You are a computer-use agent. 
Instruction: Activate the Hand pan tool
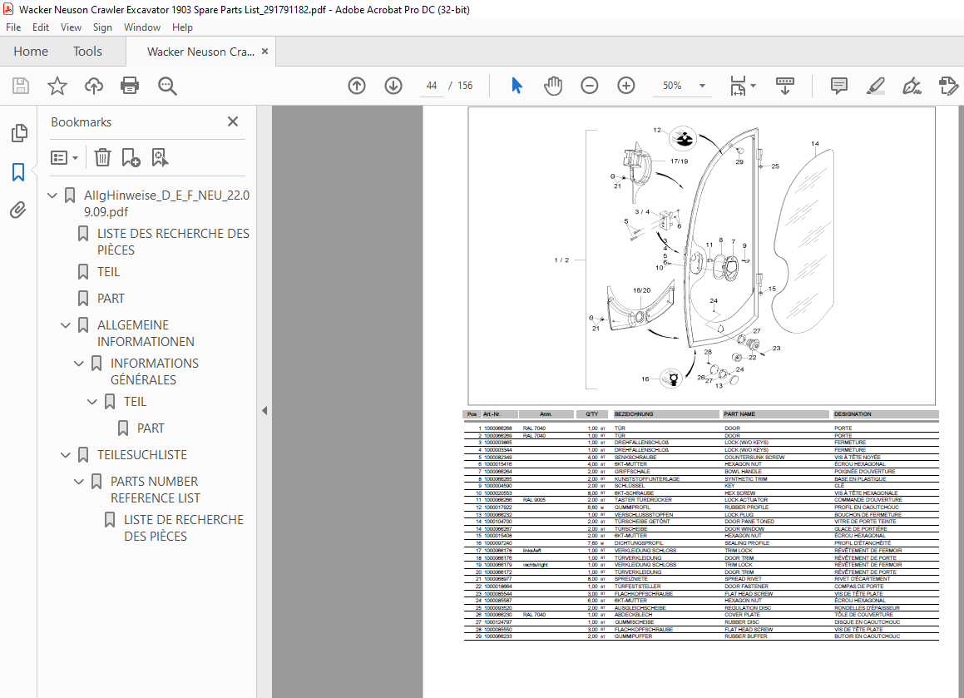coord(553,86)
